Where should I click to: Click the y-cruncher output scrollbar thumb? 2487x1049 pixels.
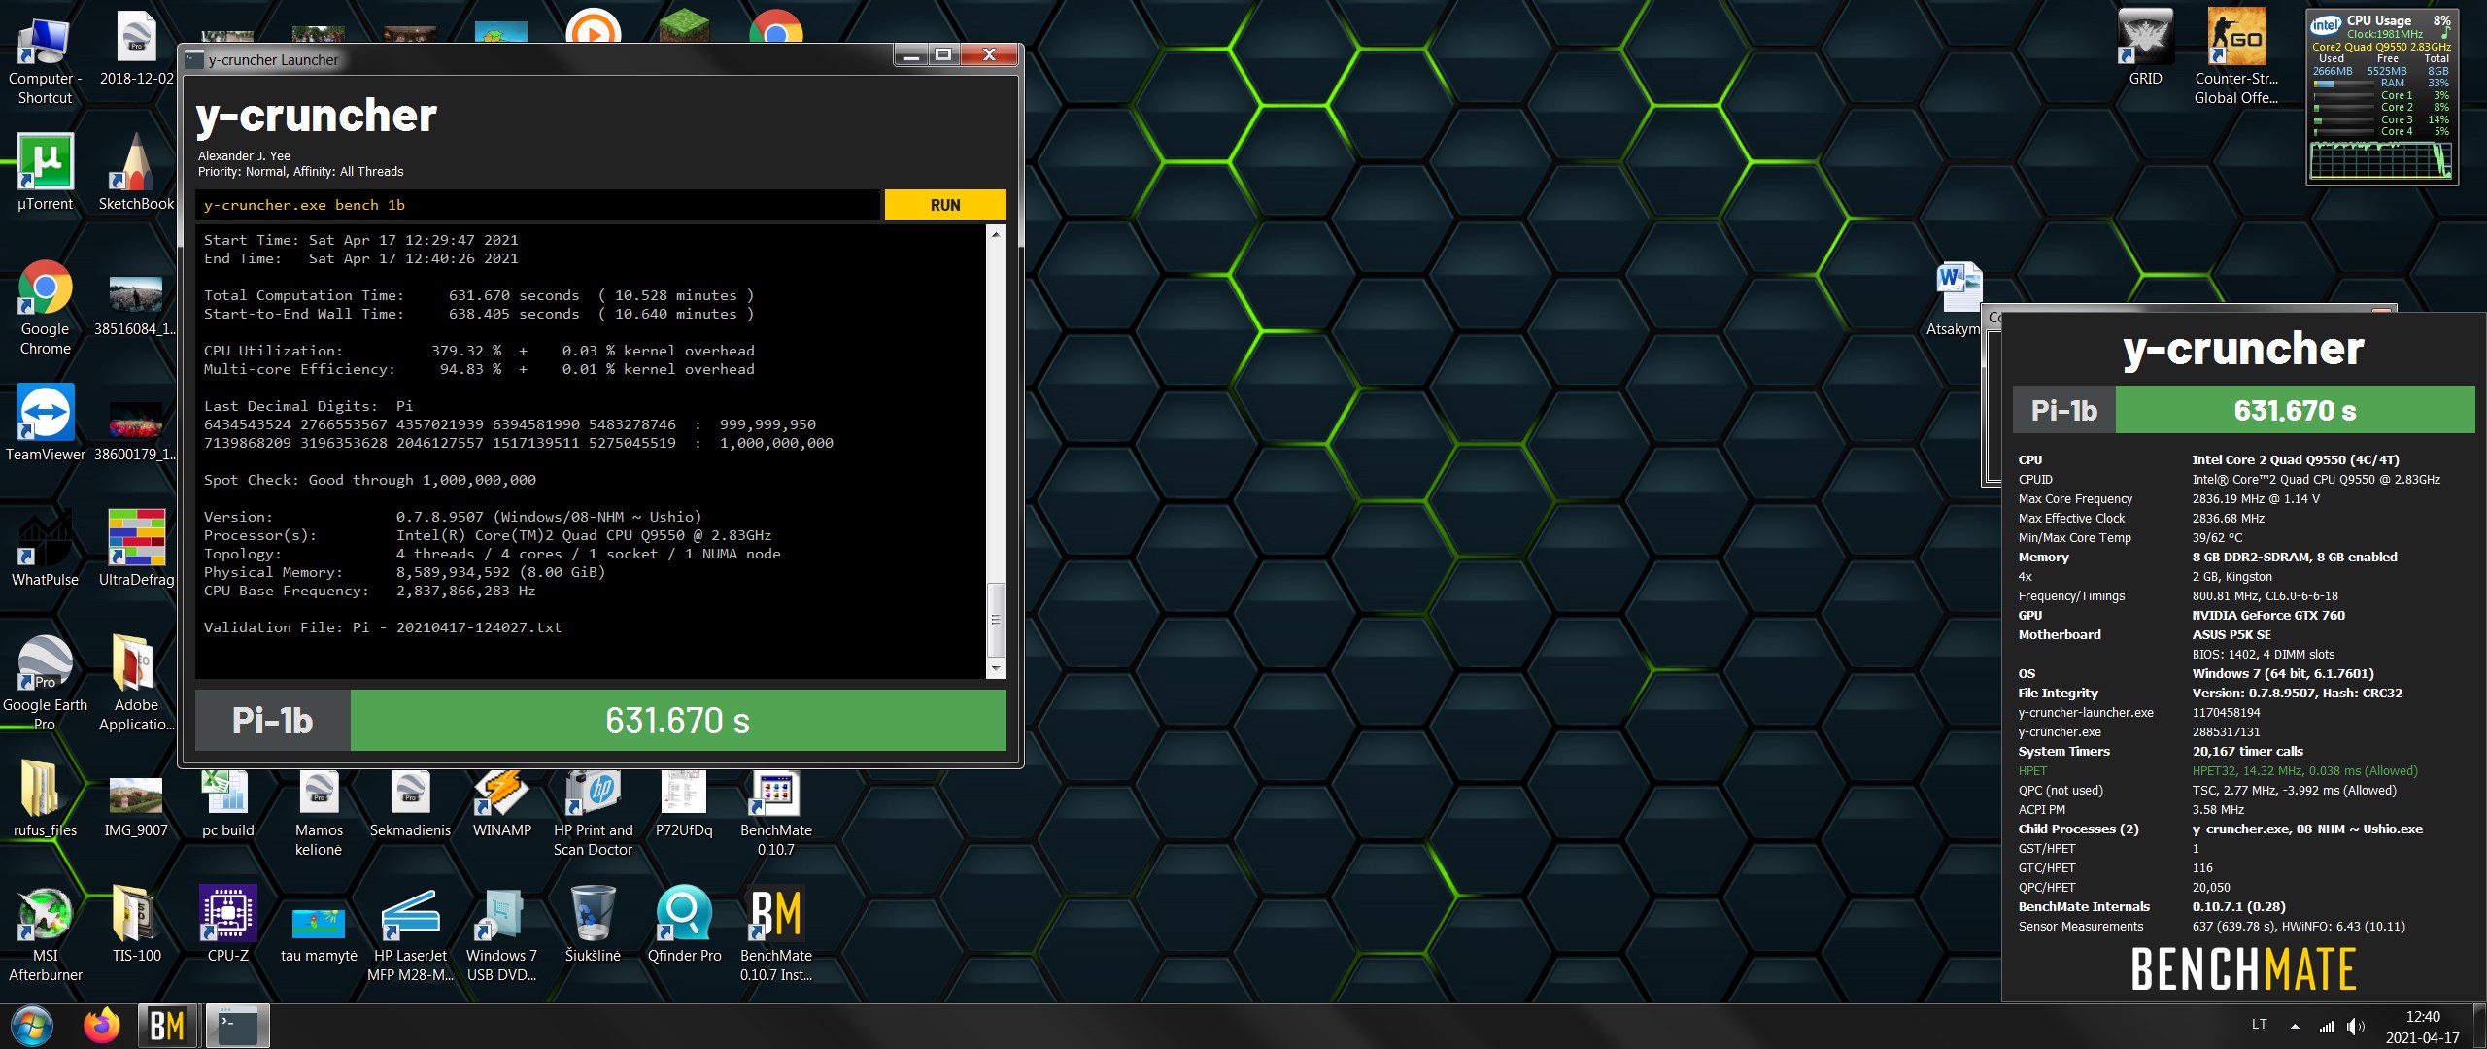[995, 619]
